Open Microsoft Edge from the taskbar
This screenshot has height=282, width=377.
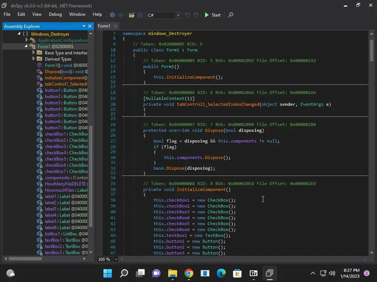click(x=221, y=273)
